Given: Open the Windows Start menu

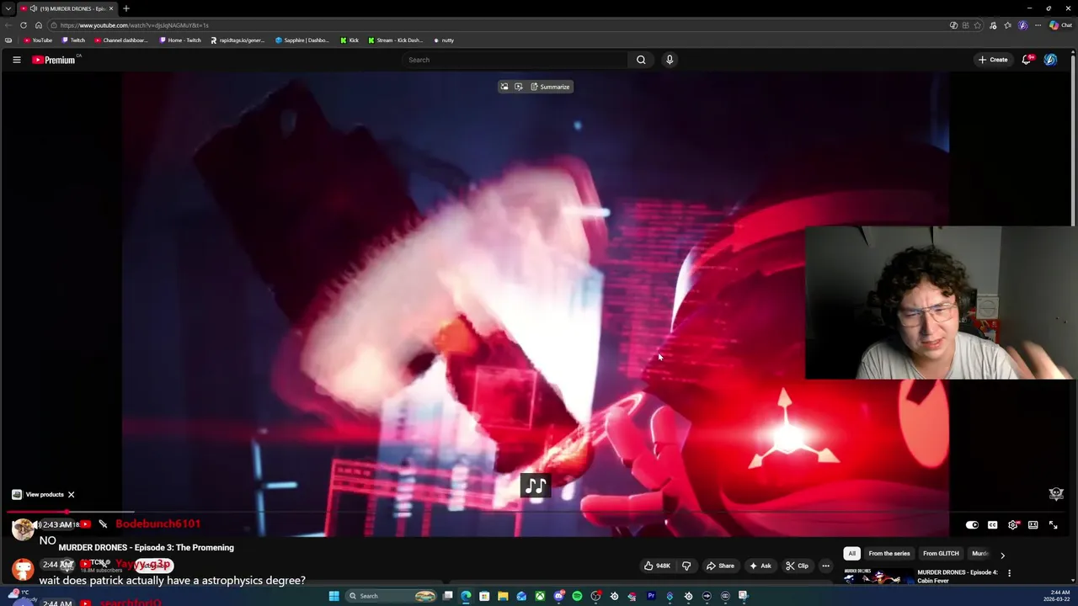Looking at the screenshot, I should point(334,596).
